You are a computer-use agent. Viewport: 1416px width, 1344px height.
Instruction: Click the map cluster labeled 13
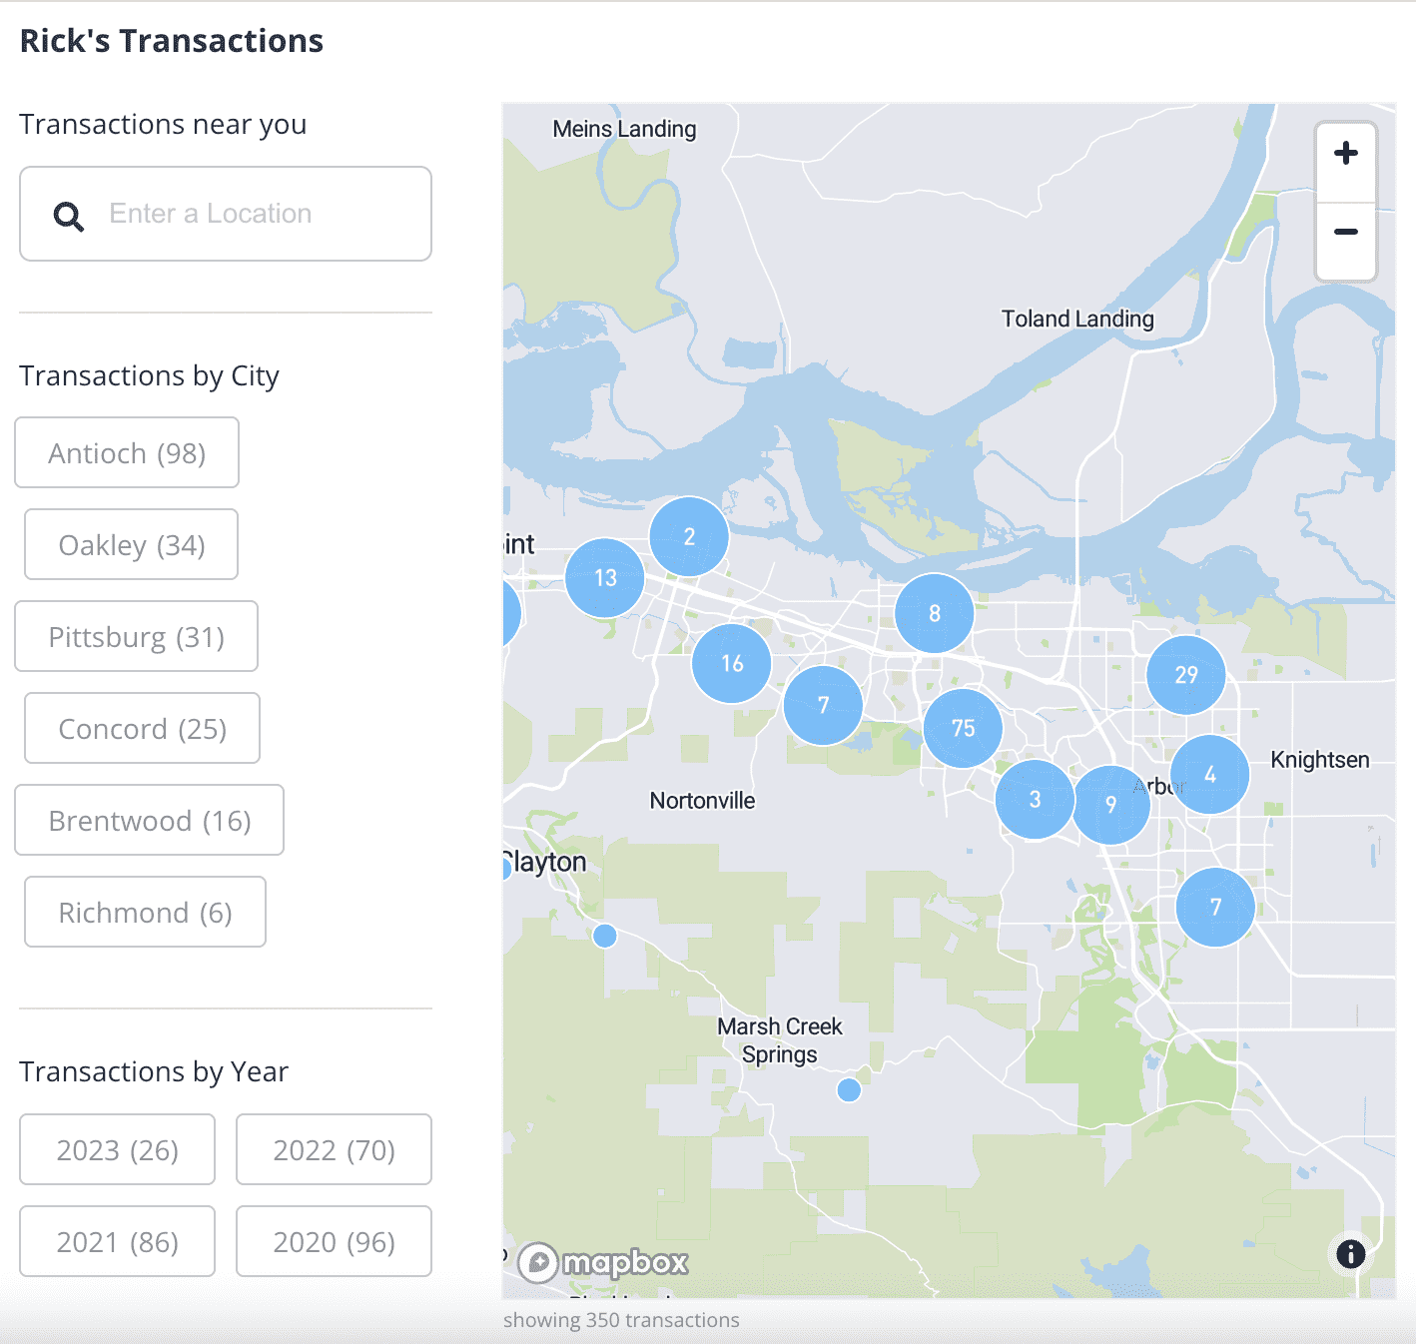tap(605, 578)
